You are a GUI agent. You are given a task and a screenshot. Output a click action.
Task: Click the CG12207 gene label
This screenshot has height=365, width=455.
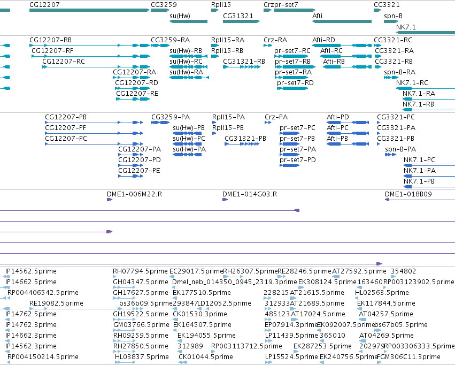click(44, 5)
